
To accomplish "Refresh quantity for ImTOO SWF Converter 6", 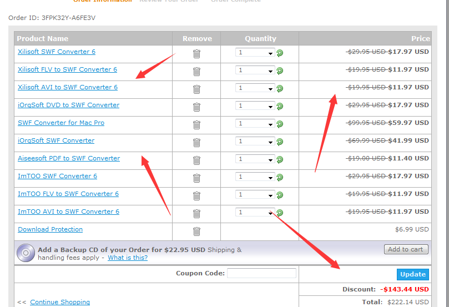I will [280, 177].
